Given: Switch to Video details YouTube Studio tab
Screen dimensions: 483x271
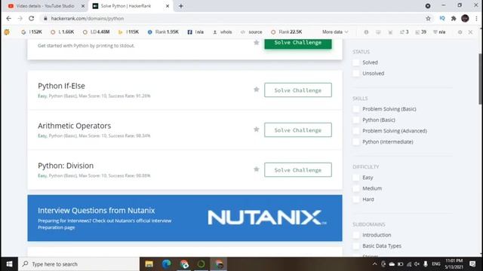Looking at the screenshot, I should (45, 6).
